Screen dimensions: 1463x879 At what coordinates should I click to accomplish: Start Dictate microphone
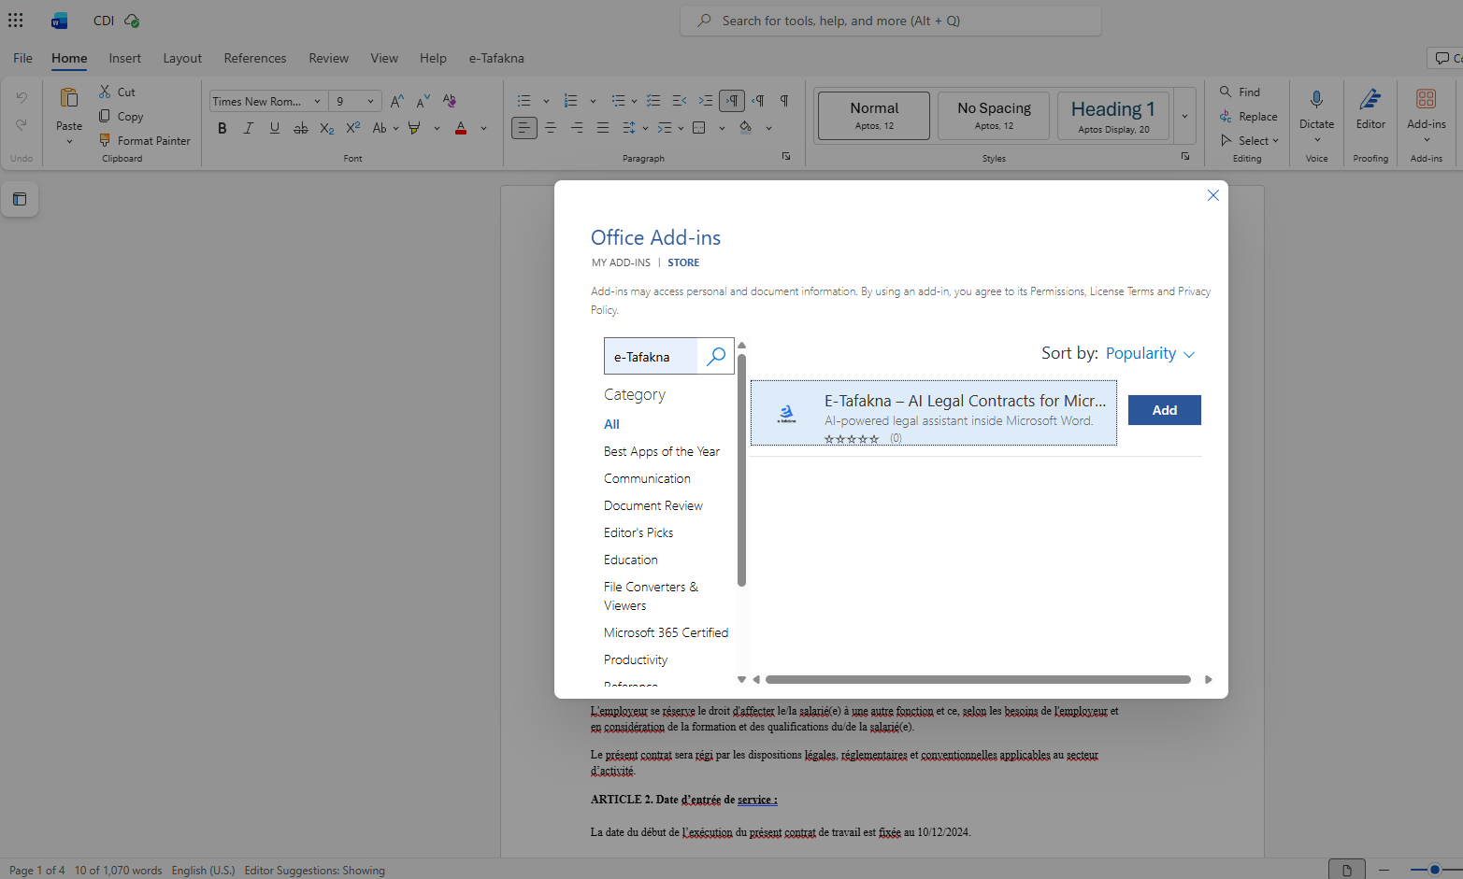point(1316,99)
